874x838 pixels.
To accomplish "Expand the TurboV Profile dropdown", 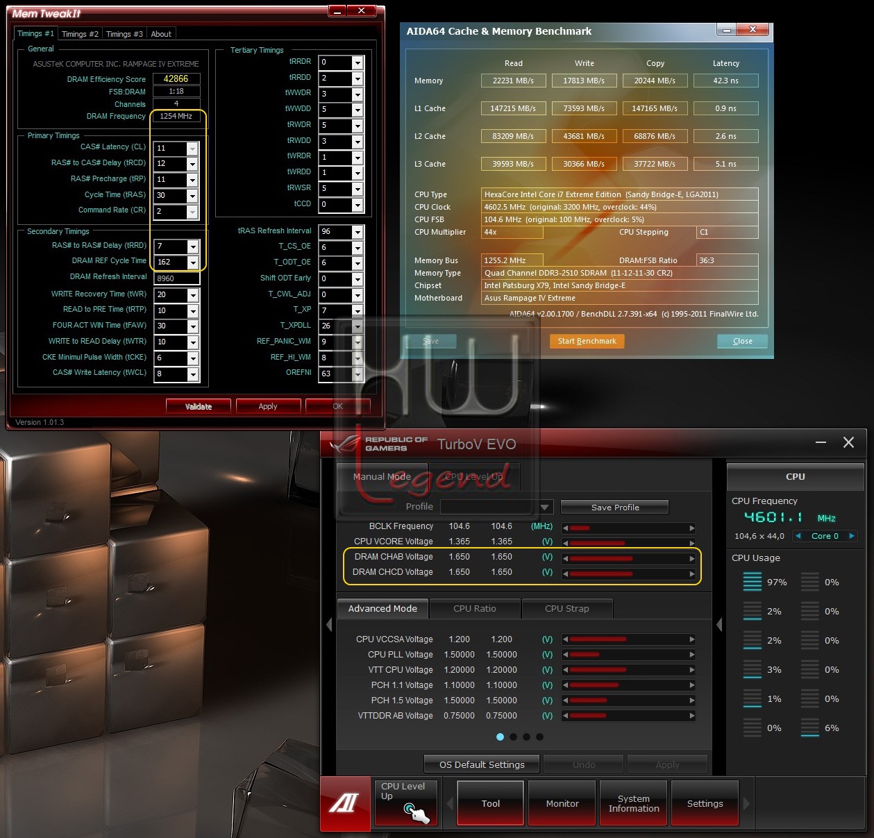I will tap(545, 507).
